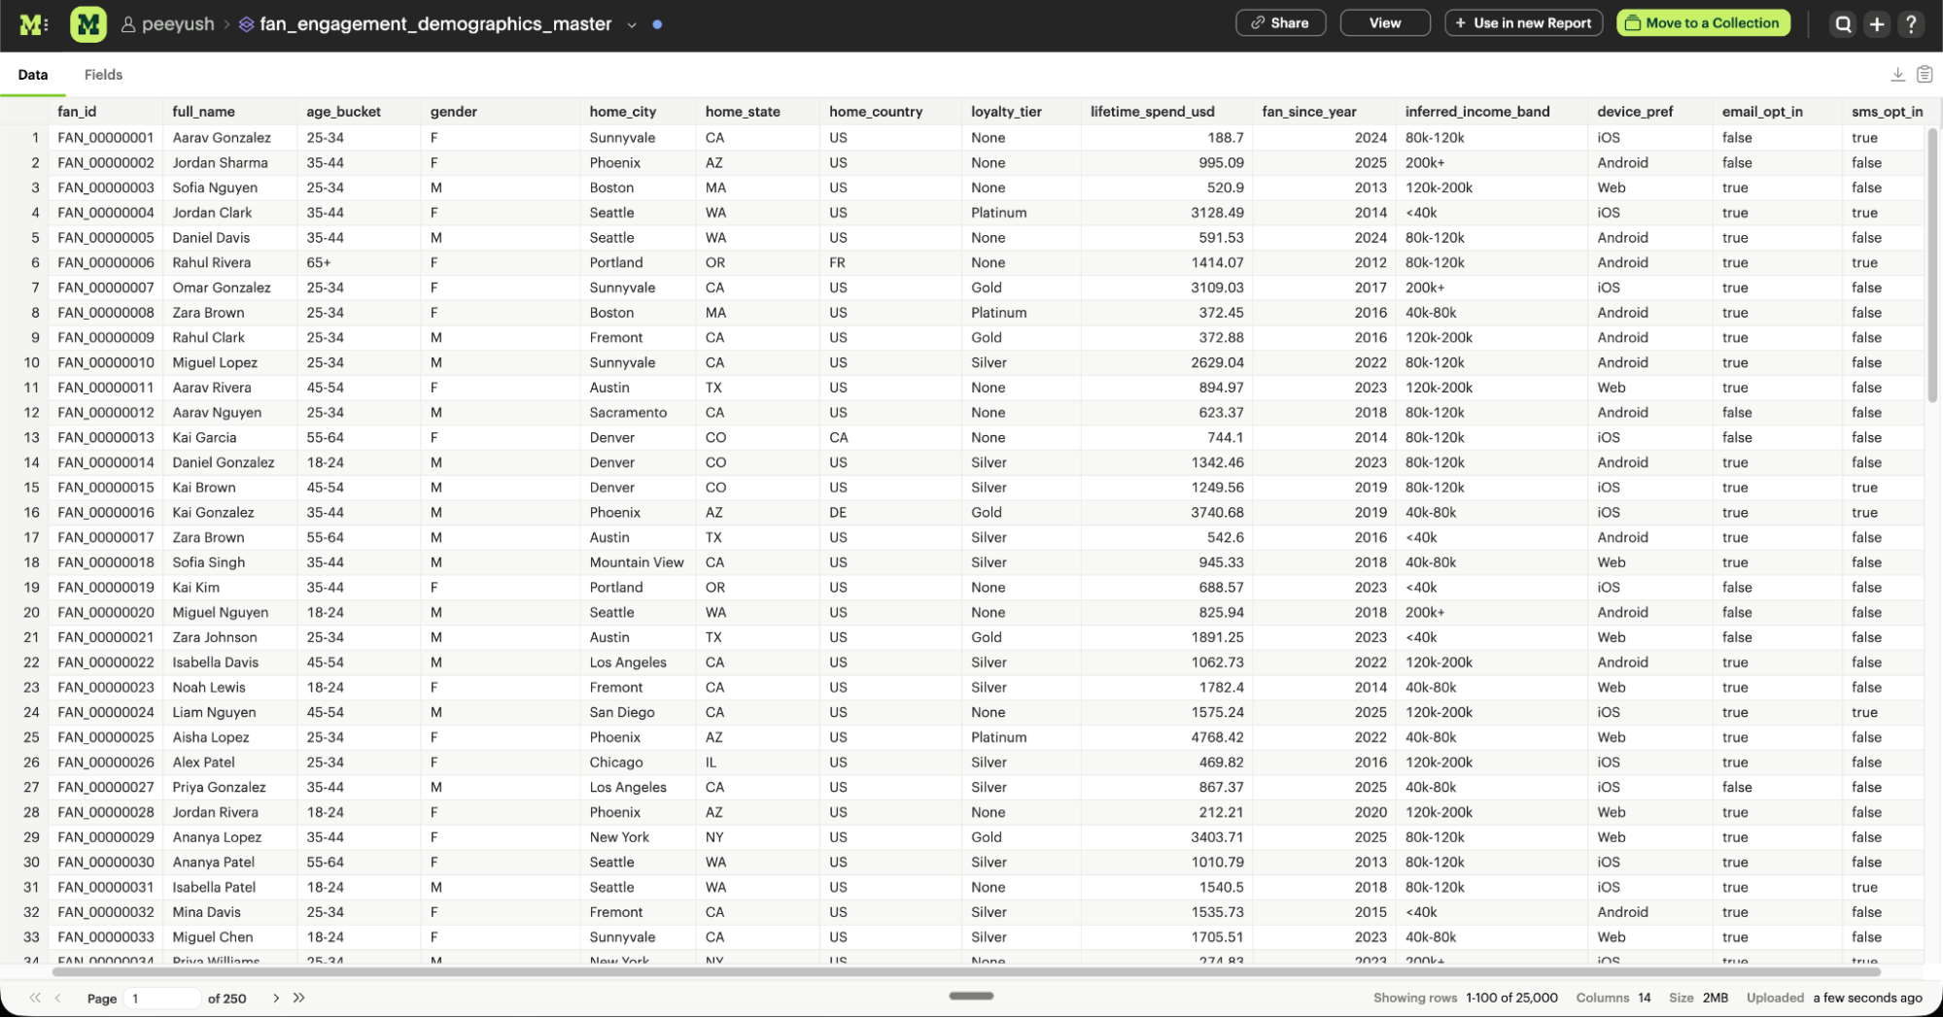The width and height of the screenshot is (1943, 1018).
Task: Open help using the question mark icon
Action: pyautogui.click(x=1911, y=23)
